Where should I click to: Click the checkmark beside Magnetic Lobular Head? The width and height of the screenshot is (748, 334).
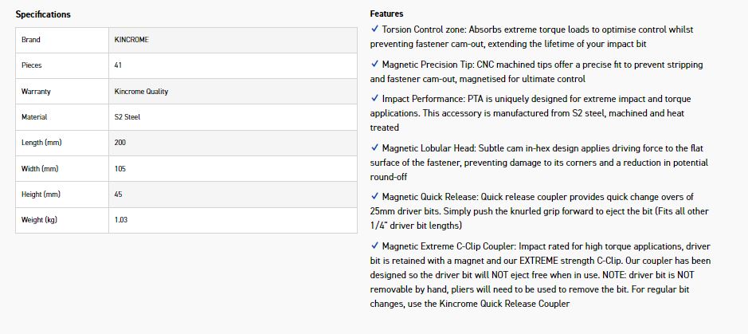[x=374, y=148]
